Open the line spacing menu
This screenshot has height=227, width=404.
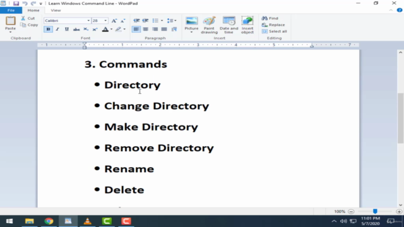click(172, 21)
